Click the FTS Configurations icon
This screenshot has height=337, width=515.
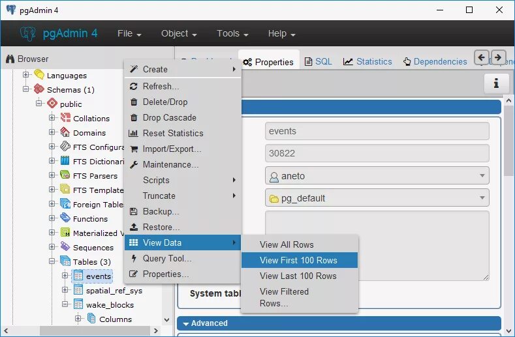65,146
